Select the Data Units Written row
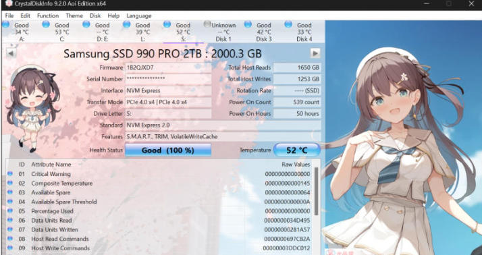 [x=159, y=229]
